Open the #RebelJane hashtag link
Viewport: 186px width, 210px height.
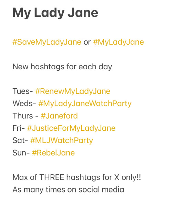tap(53, 153)
